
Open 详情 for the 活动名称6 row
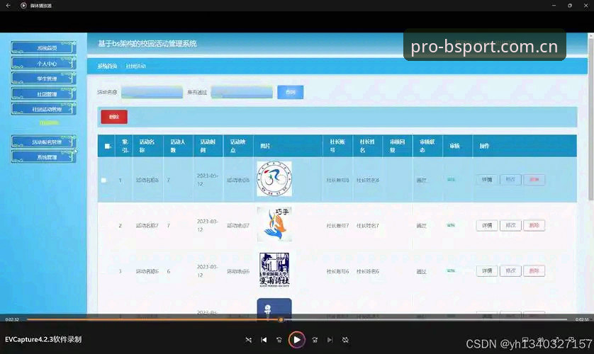(x=487, y=270)
